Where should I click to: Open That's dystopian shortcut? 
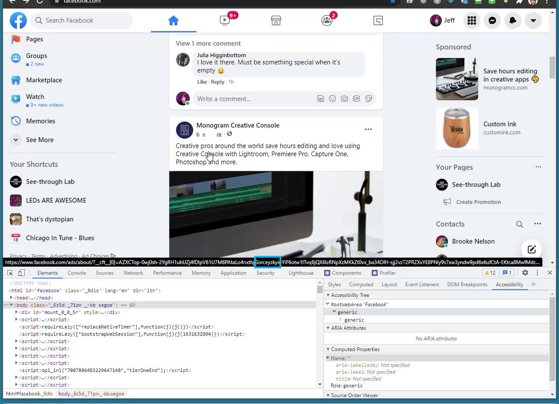point(50,219)
